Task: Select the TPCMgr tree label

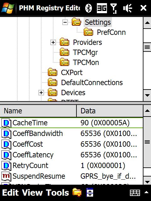Action: point(85,52)
